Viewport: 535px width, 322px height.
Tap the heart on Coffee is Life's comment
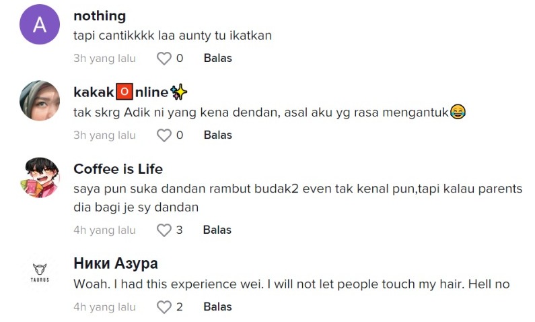pyautogui.click(x=164, y=230)
